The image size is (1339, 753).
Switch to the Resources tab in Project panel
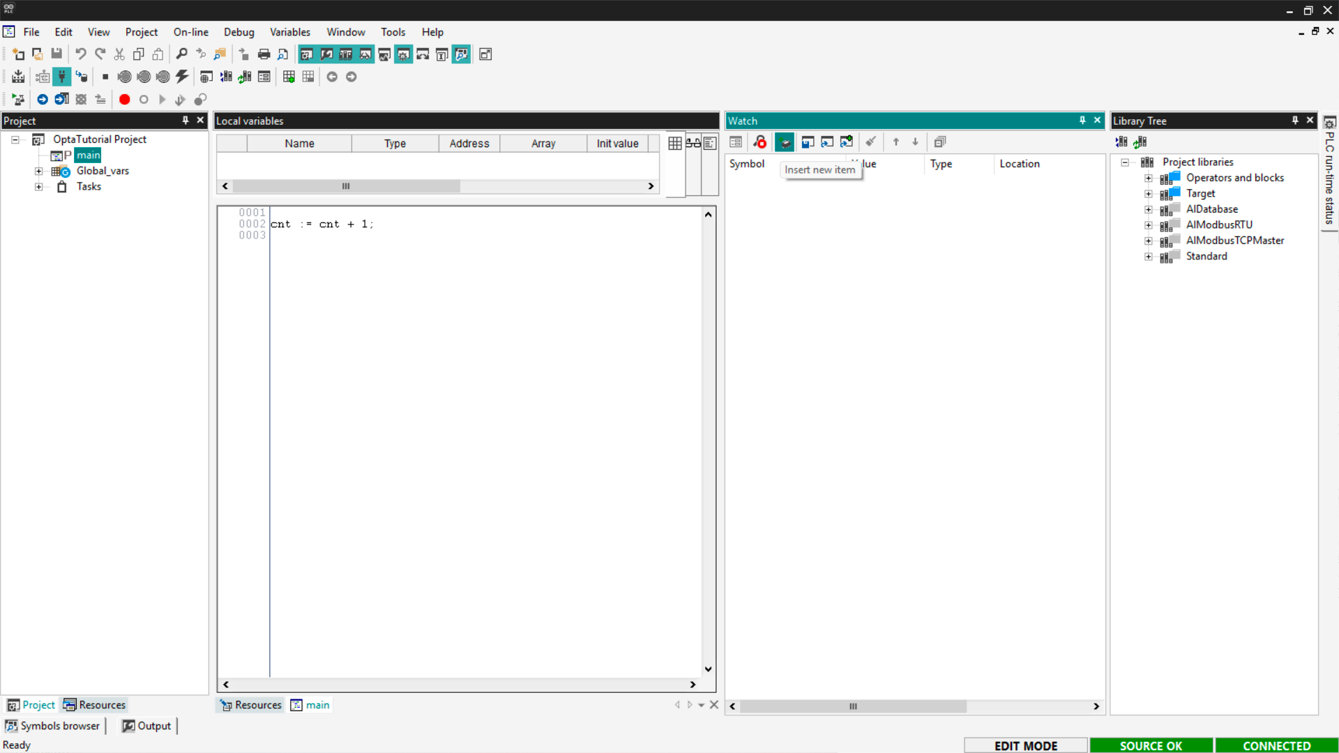[x=95, y=705]
